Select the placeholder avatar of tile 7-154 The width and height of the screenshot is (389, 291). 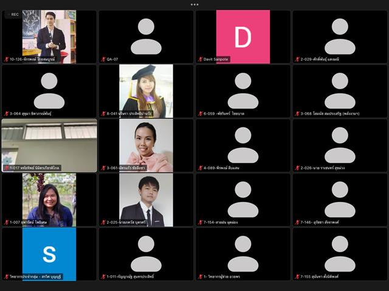(243, 199)
